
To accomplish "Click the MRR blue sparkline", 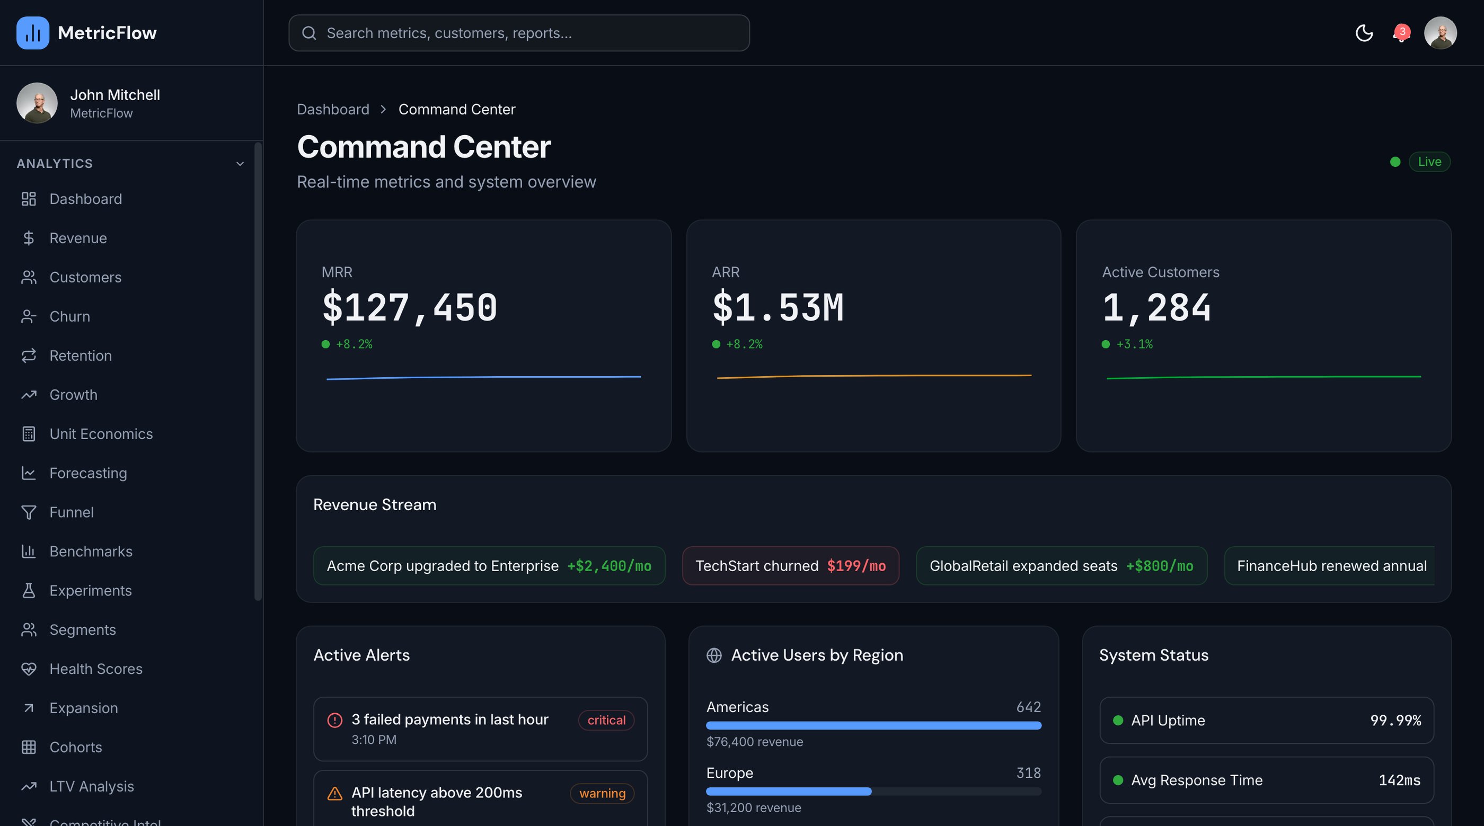I will tap(484, 378).
